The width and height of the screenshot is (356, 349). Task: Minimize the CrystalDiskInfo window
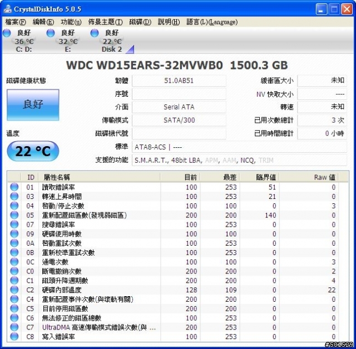(322, 9)
